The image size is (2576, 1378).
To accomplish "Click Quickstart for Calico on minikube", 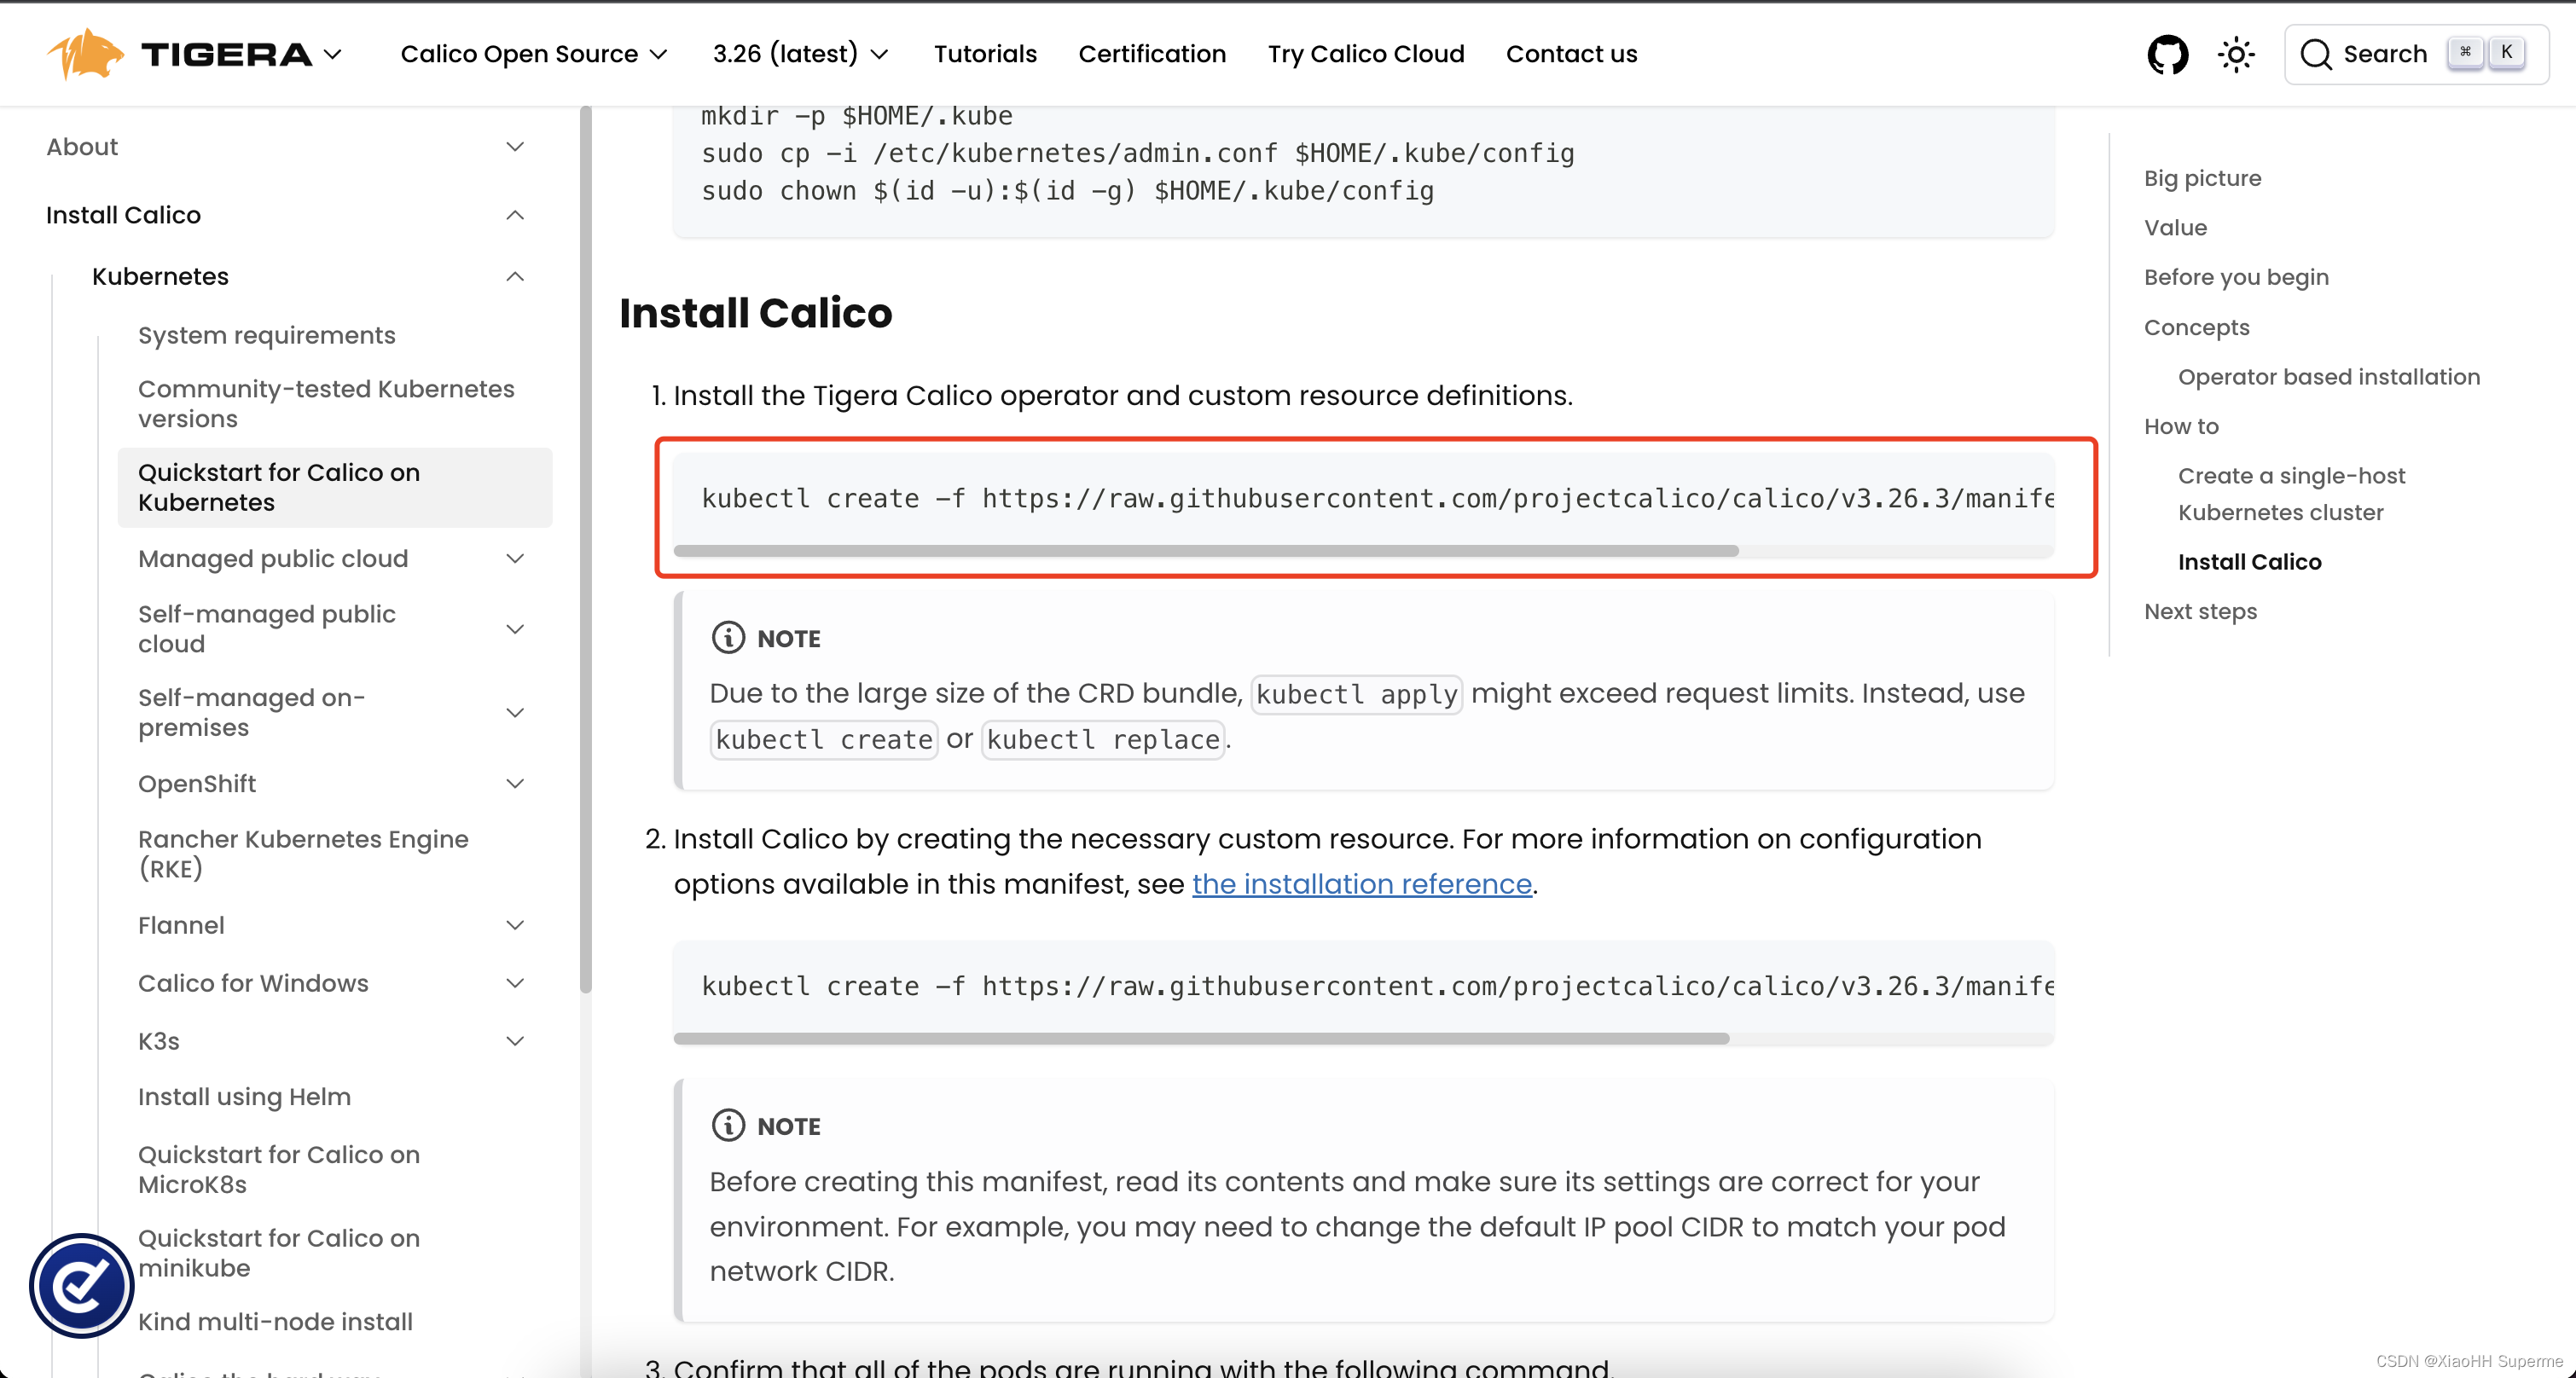I will [280, 1252].
